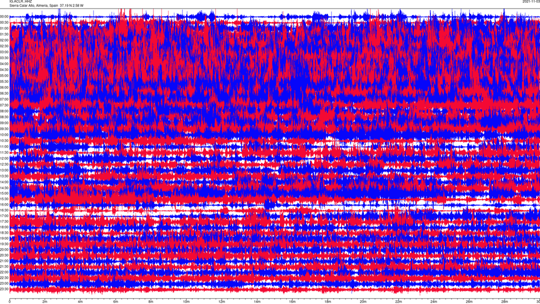Select the 16:30 trace time label

tap(4, 210)
